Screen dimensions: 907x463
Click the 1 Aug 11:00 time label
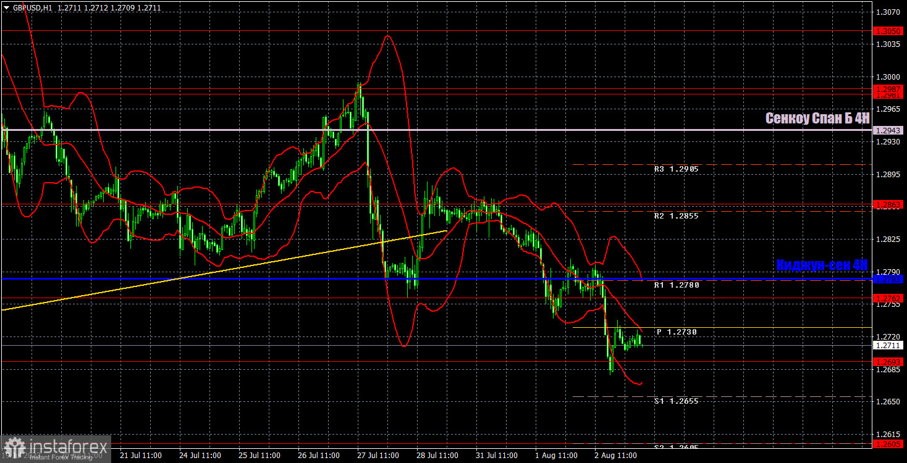pyautogui.click(x=557, y=456)
